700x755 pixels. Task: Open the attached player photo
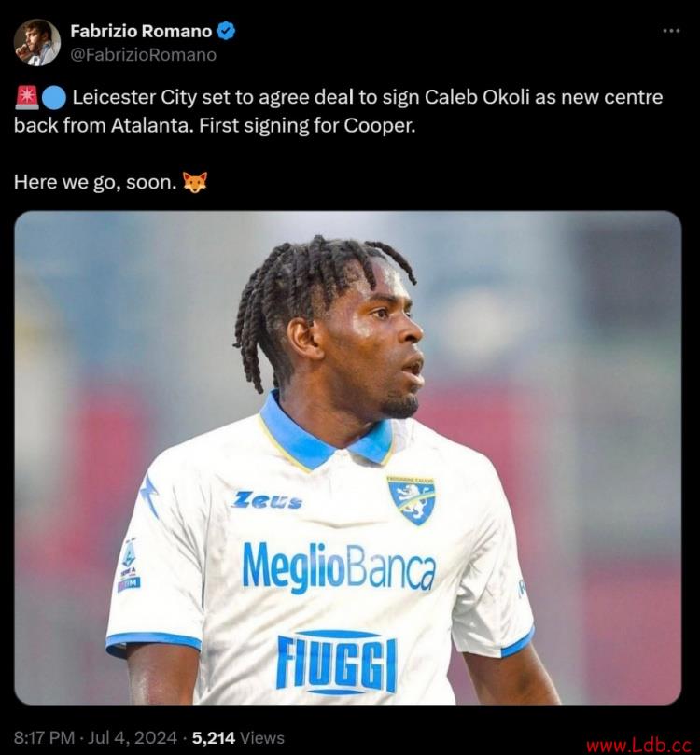pyautogui.click(x=347, y=458)
